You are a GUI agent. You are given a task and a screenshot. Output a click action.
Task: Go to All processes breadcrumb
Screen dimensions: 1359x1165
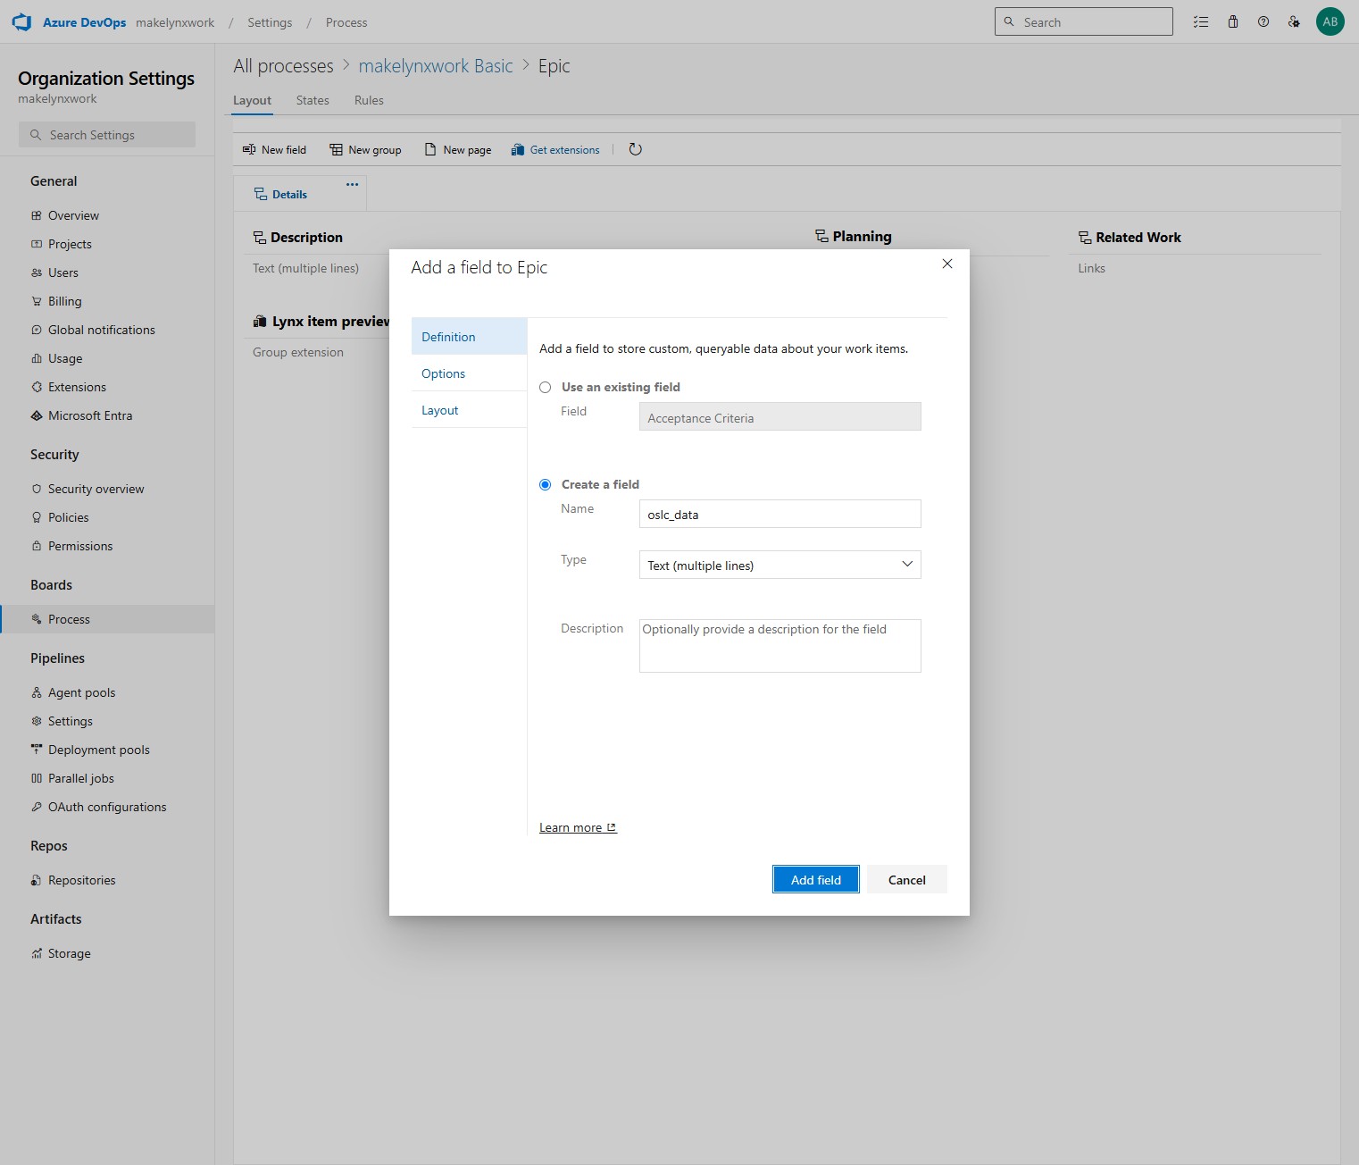(283, 66)
